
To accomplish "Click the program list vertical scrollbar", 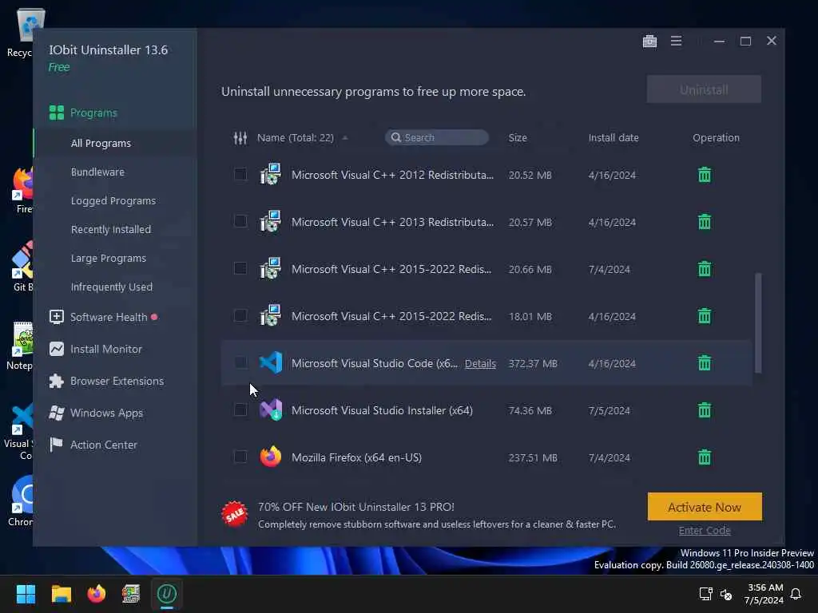I will 758,322.
